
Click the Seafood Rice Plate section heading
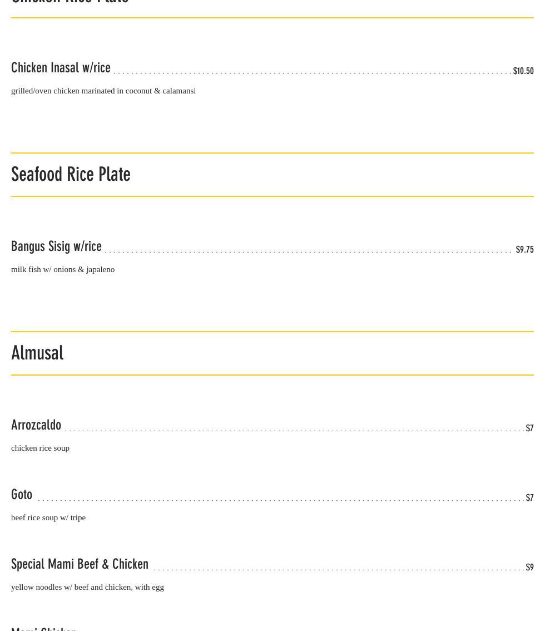(71, 174)
